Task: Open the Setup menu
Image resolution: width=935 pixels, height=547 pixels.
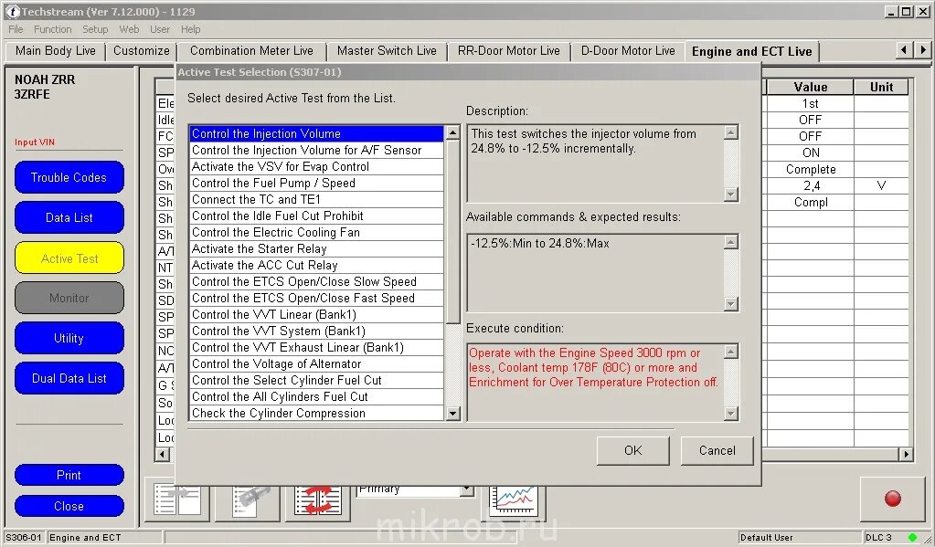Action: click(95, 29)
